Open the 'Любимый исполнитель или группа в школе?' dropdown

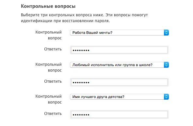119,65
